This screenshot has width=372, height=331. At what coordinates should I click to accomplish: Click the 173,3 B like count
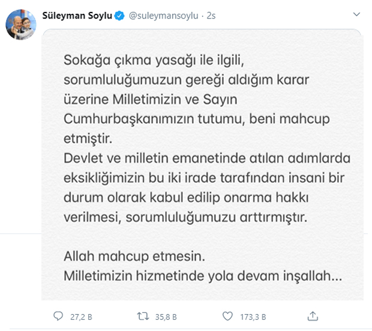pos(252,316)
